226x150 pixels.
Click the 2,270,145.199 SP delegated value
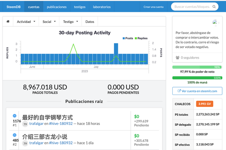point(208,124)
